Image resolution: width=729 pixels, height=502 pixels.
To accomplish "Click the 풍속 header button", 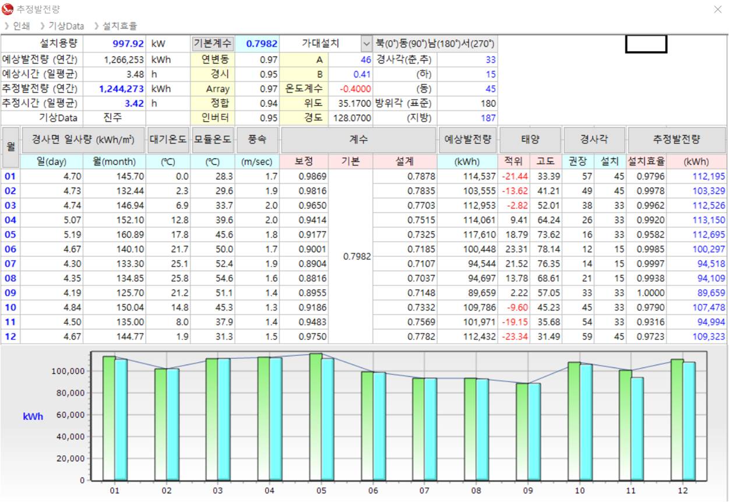I will point(257,140).
